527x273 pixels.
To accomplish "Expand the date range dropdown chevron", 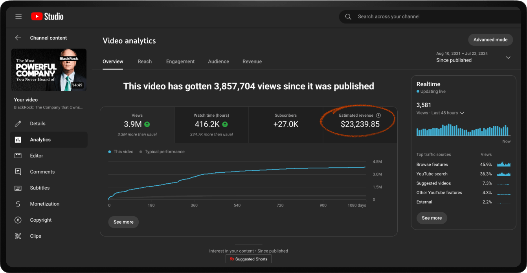I will tap(508, 58).
